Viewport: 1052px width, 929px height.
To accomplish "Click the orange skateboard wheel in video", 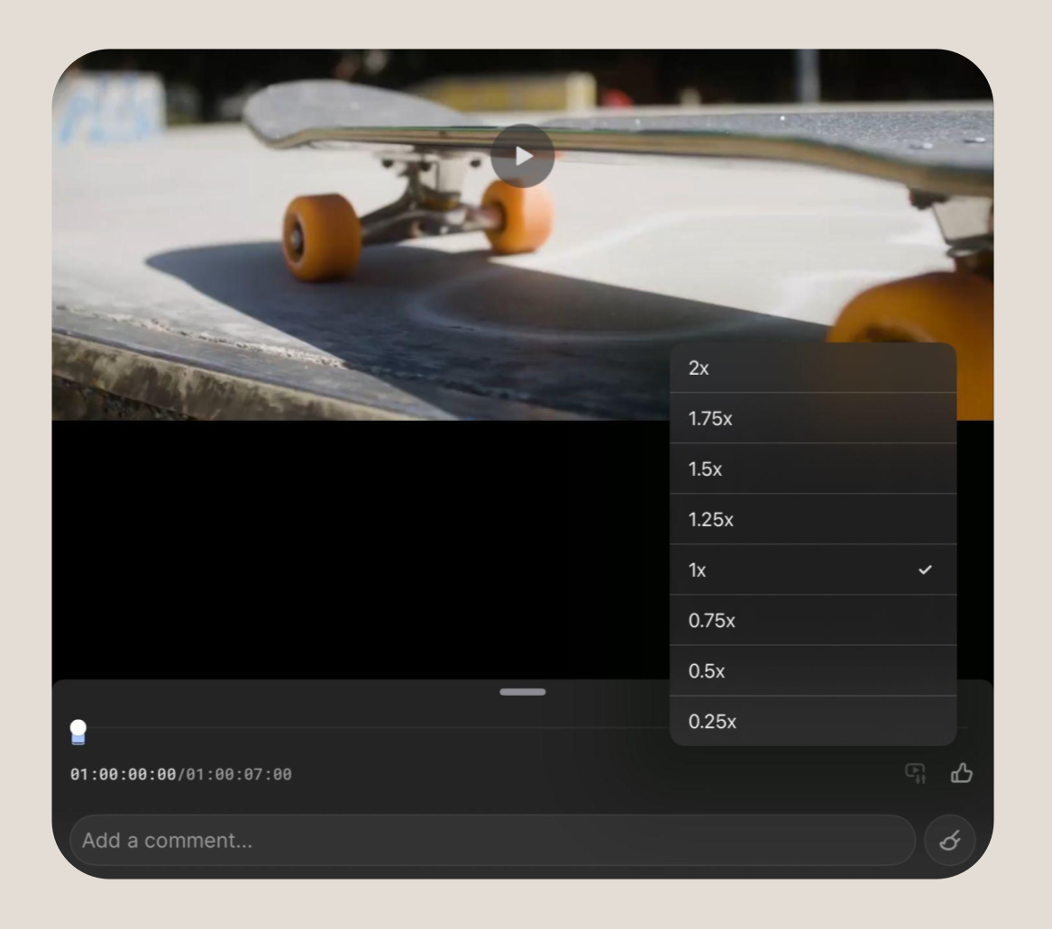I will 321,237.
